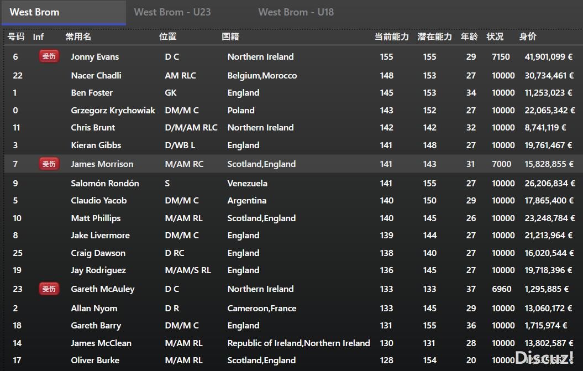Open the West Brom - U23 tab
Image resolution: width=583 pixels, height=371 pixels.
click(172, 12)
